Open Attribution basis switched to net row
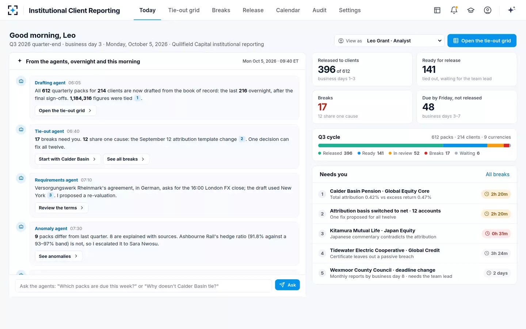 415,214
